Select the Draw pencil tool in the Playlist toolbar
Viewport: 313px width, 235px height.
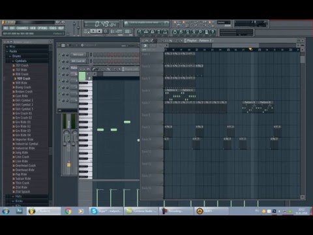tap(152, 40)
